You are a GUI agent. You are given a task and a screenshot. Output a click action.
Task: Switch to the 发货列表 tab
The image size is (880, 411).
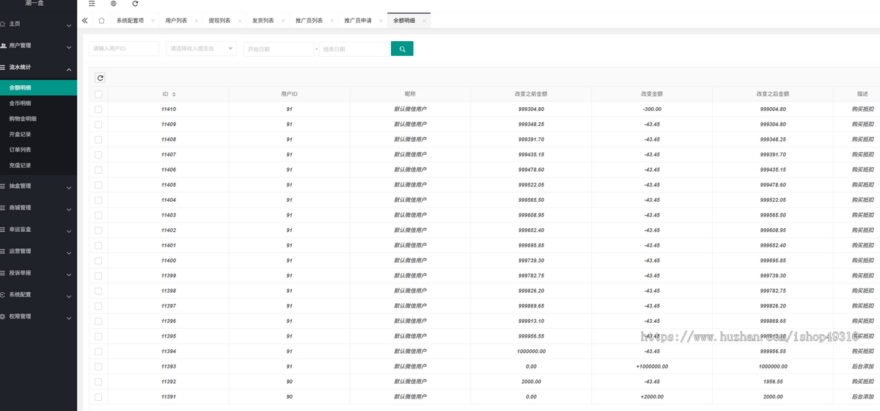click(263, 21)
